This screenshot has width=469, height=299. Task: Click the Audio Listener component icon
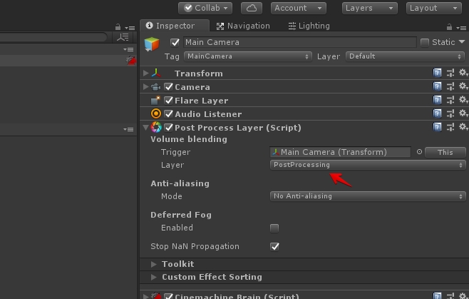pyautogui.click(x=156, y=114)
